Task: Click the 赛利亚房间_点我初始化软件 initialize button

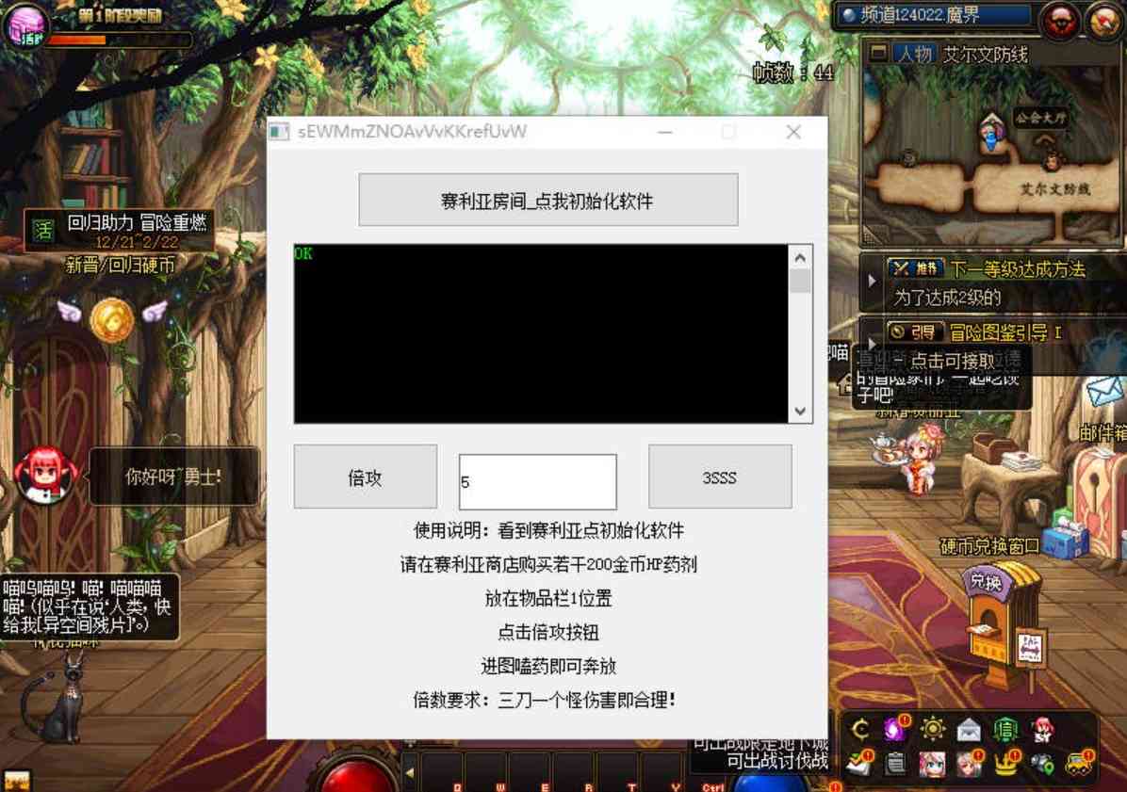Action: [x=548, y=200]
